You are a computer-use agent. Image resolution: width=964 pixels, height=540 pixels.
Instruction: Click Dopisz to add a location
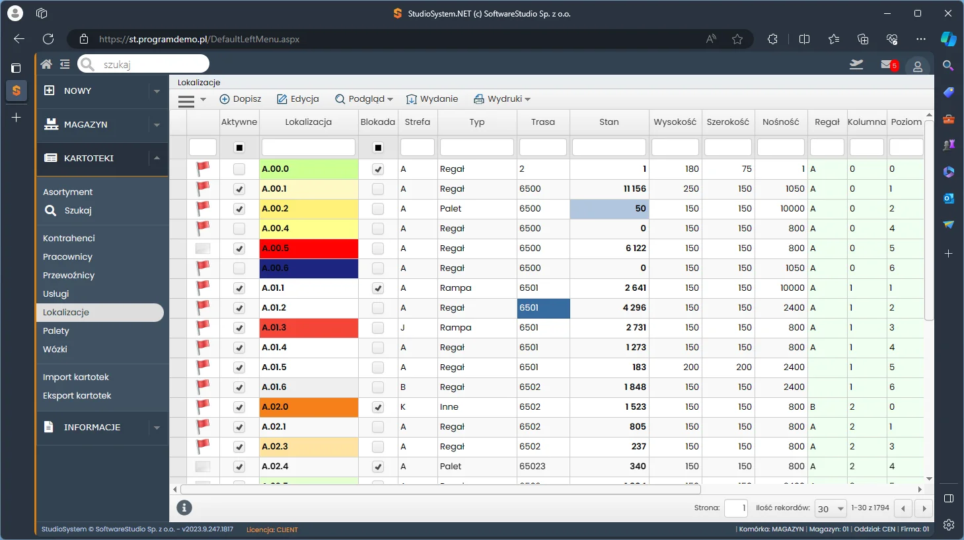241,99
